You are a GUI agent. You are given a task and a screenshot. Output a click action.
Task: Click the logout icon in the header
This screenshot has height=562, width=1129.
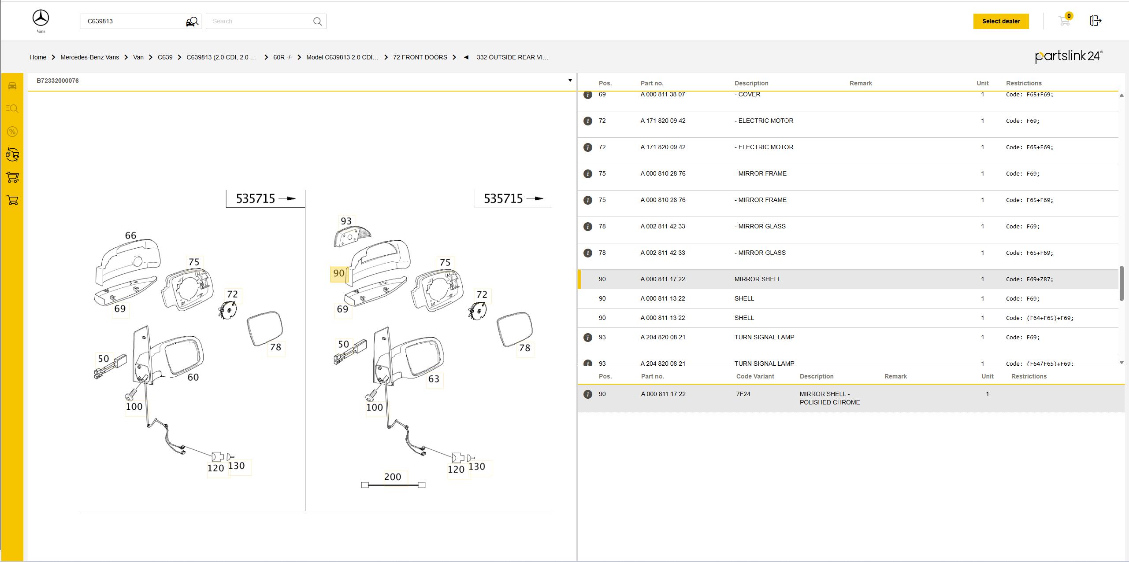pos(1095,21)
